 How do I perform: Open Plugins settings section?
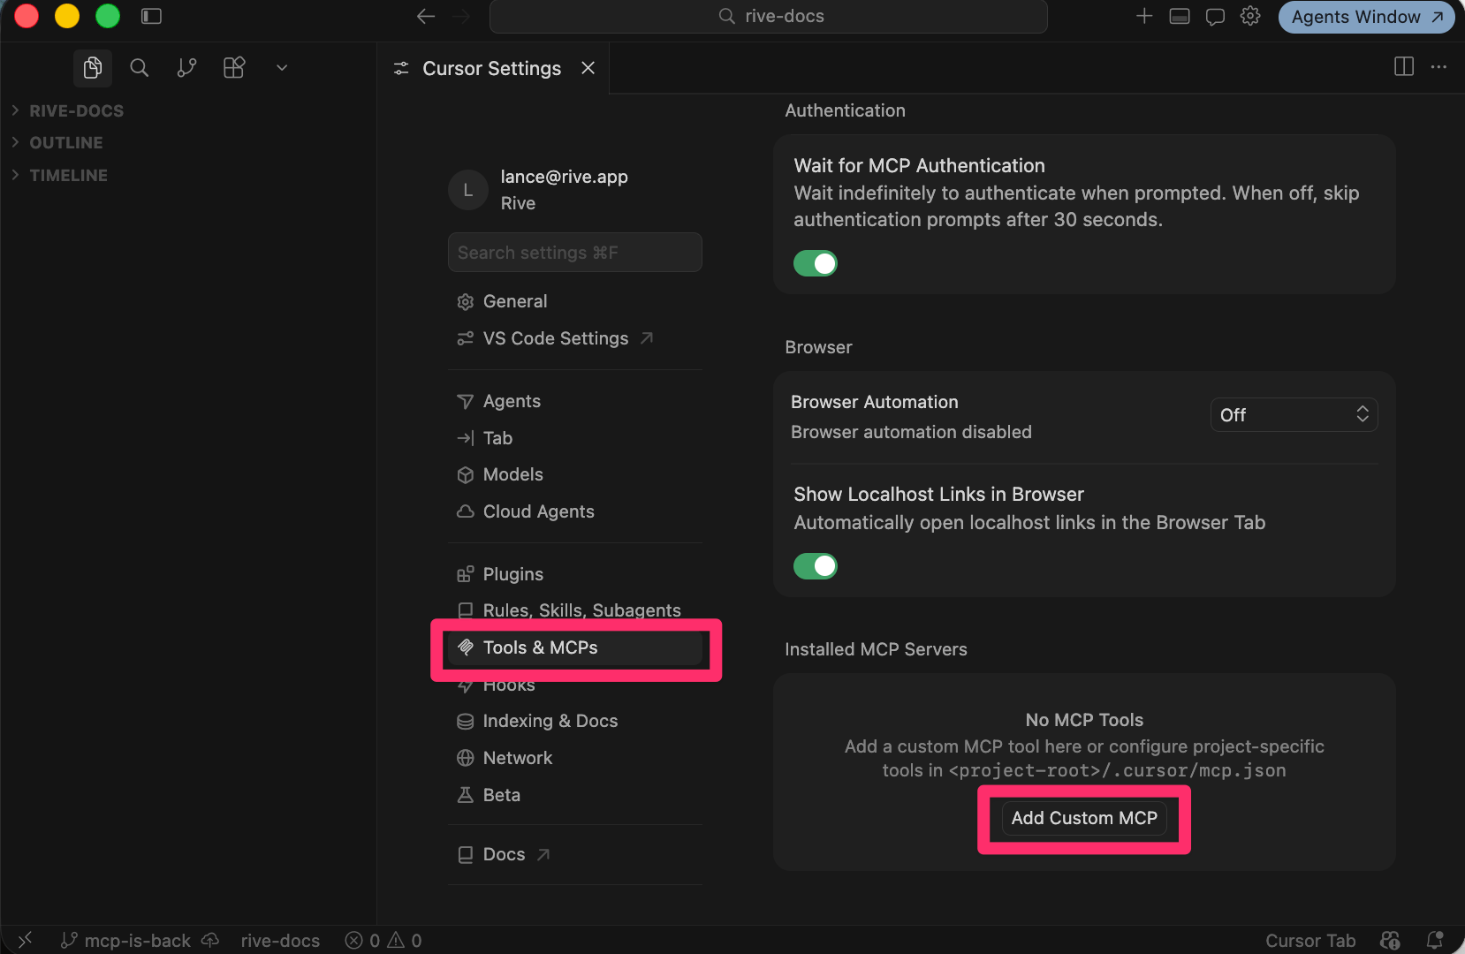coord(575,574)
